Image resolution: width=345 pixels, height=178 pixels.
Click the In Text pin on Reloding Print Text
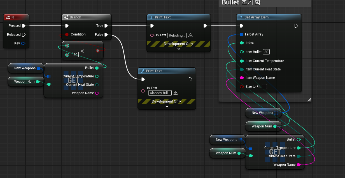coord(152,35)
